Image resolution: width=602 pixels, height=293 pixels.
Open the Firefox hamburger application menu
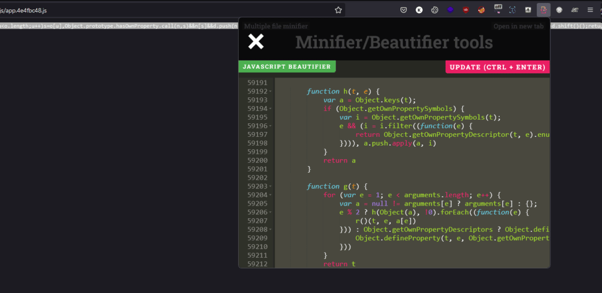coord(590,10)
